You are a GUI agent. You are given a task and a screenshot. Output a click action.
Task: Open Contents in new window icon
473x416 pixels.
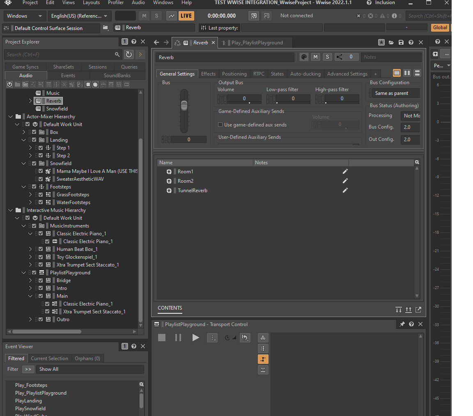click(x=418, y=310)
